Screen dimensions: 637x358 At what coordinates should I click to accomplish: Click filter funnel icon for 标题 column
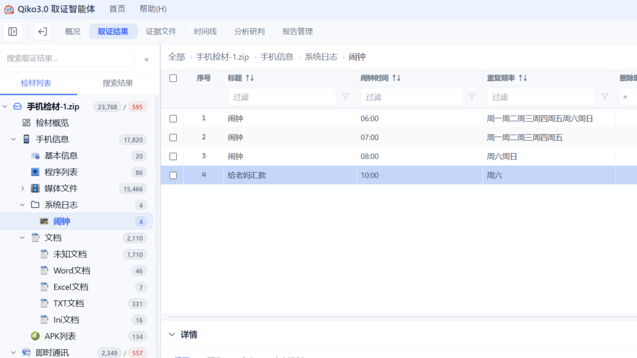click(345, 97)
